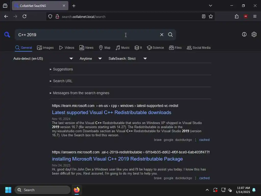
Task: Open the Auto-detect (en-US) language dropdown
Action: (x=43, y=58)
